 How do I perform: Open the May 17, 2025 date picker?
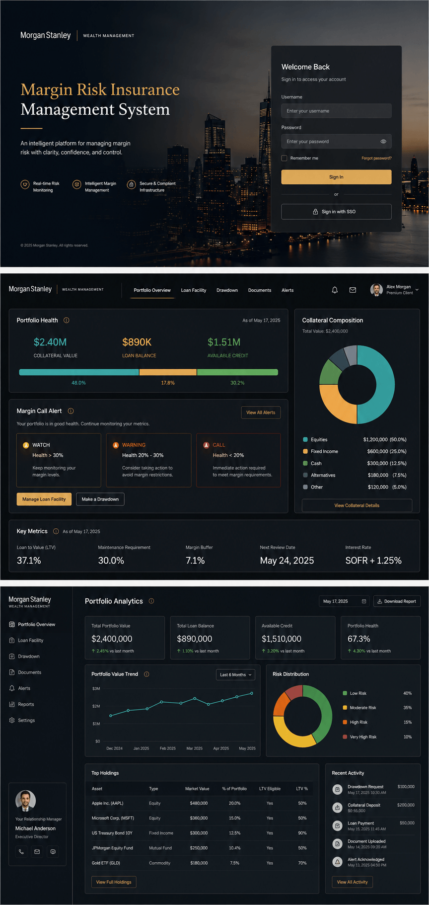click(344, 601)
